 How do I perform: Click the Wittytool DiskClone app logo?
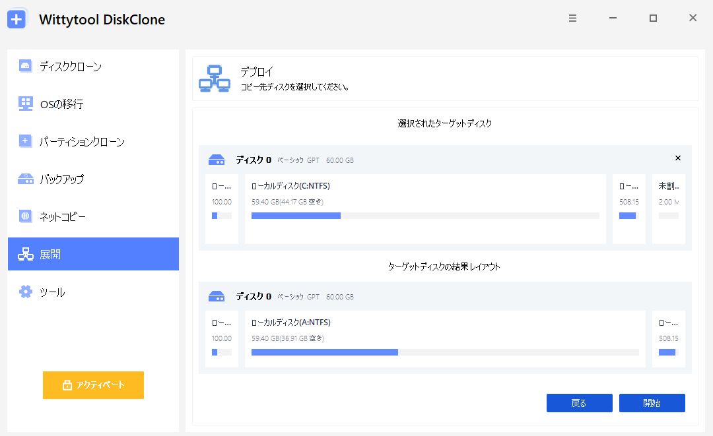[x=17, y=19]
